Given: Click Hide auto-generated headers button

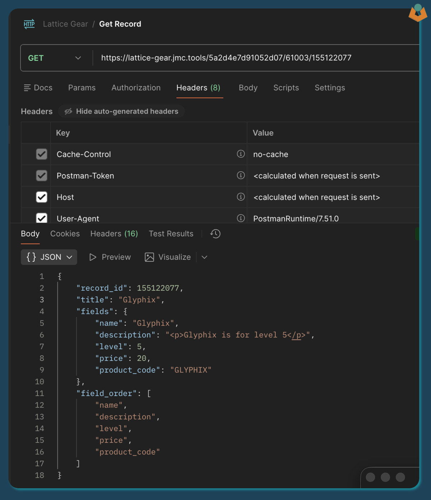Looking at the screenshot, I should [121, 112].
